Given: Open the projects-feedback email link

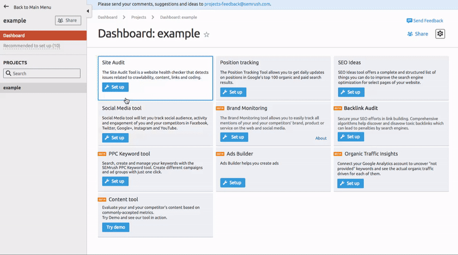Looking at the screenshot, I should pos(236,3).
